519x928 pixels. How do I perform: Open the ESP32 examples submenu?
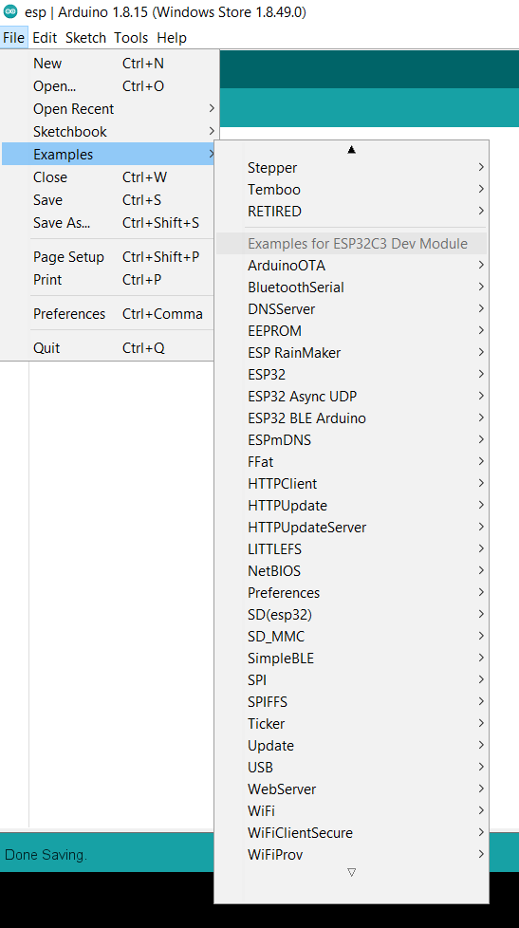pos(351,375)
